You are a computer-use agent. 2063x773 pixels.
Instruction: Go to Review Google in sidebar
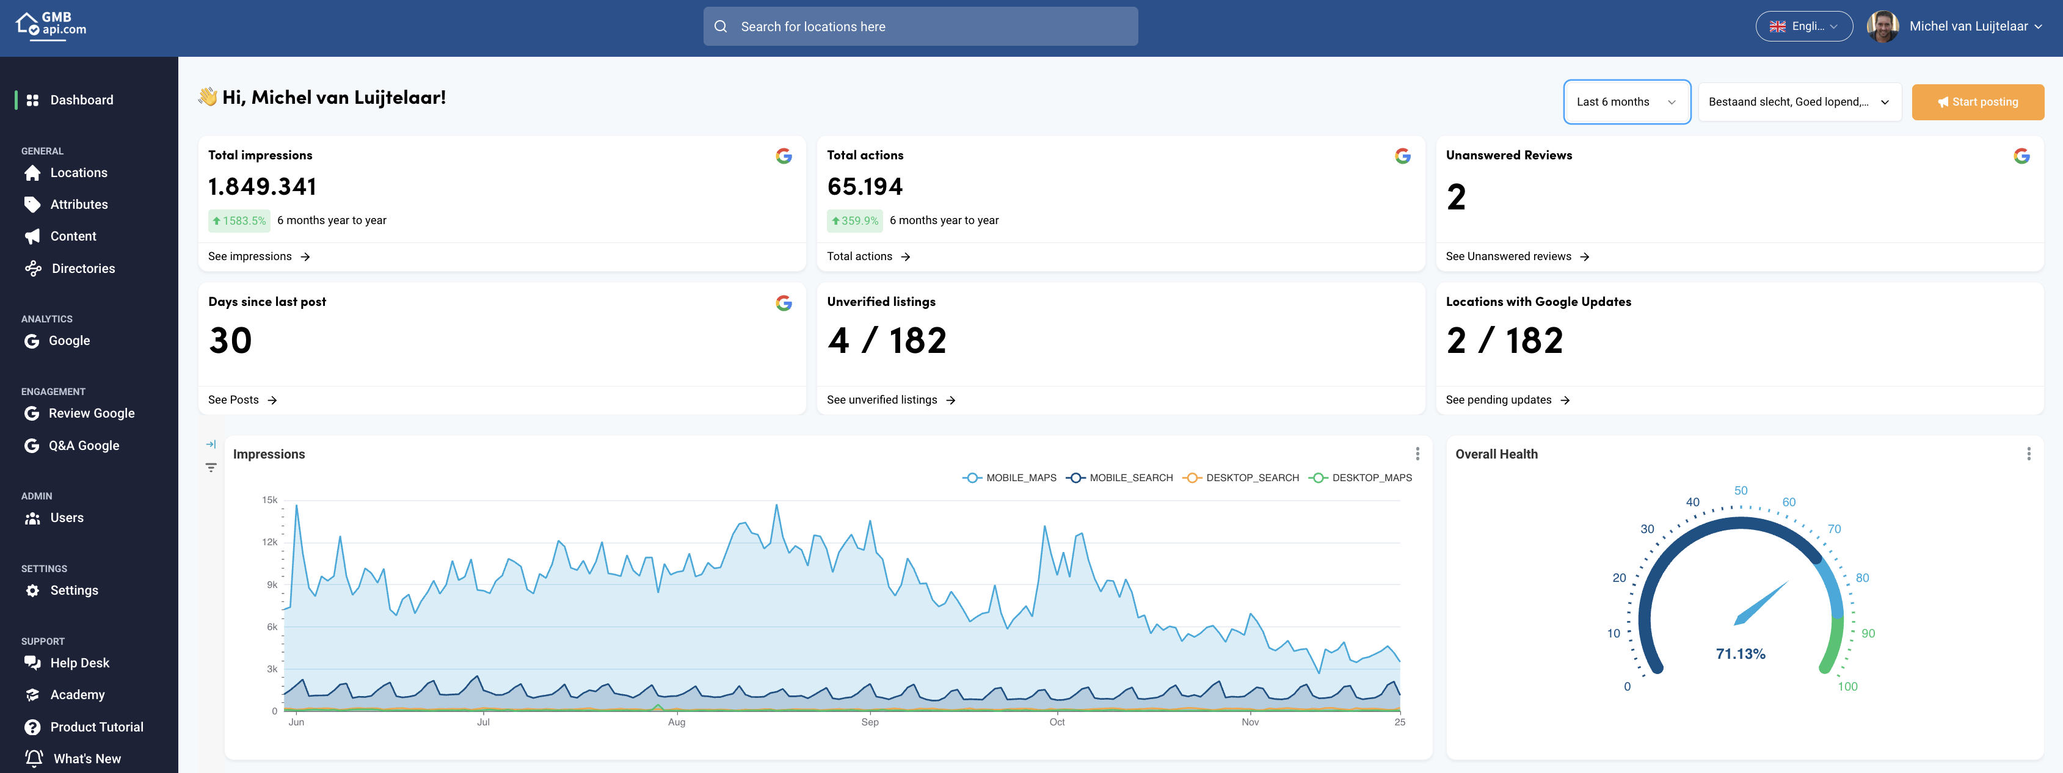click(x=91, y=413)
